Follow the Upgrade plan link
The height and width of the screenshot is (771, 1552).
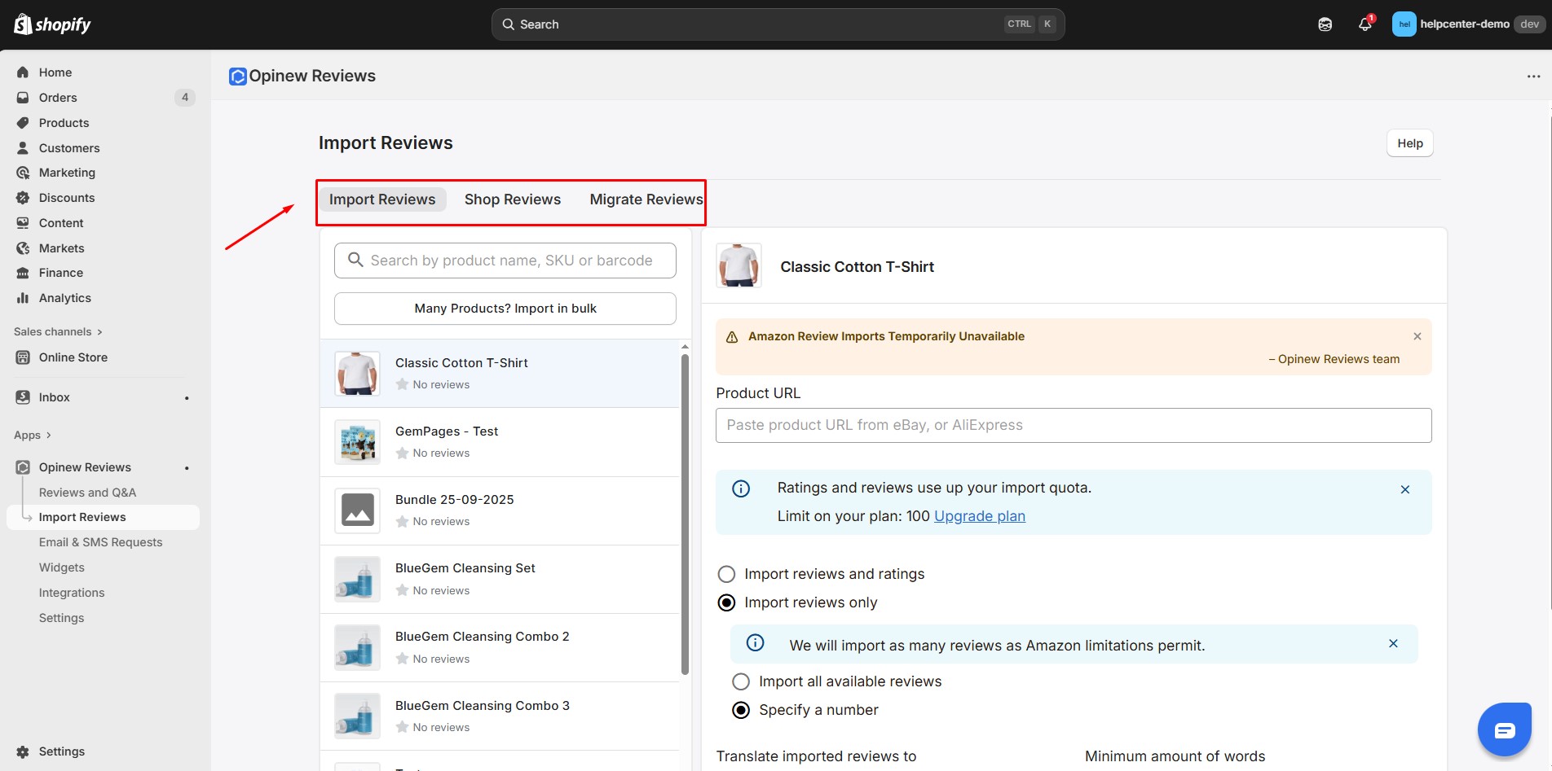[x=979, y=516]
